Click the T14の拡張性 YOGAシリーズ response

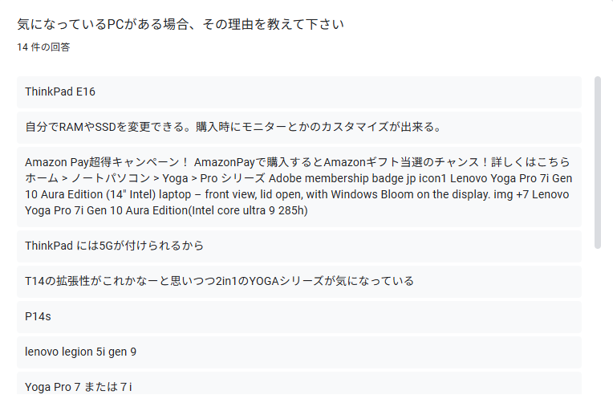pos(299,281)
